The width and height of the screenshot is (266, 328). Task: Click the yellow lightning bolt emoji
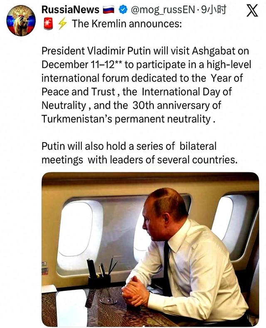click(62, 24)
